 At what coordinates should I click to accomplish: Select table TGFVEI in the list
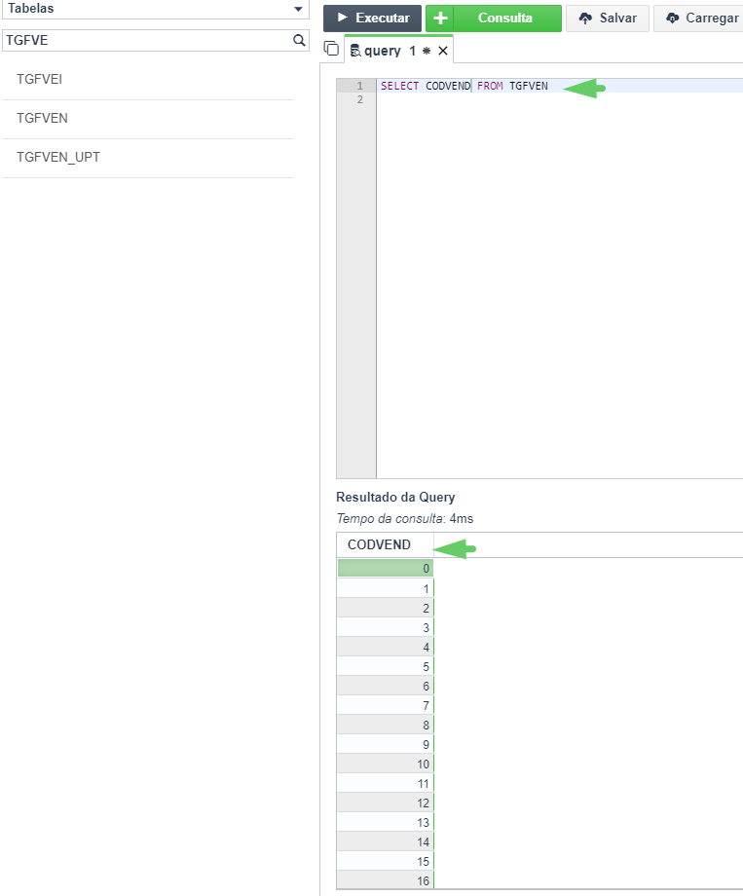[x=148, y=80]
